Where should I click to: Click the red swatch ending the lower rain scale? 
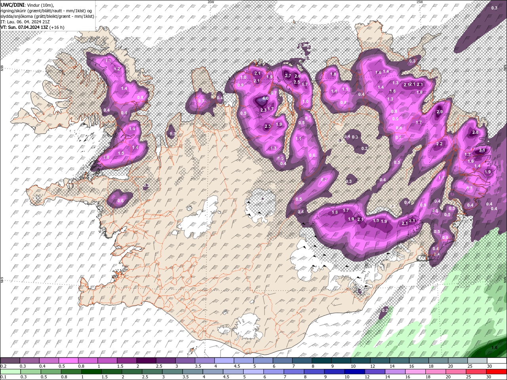[x=496, y=372]
